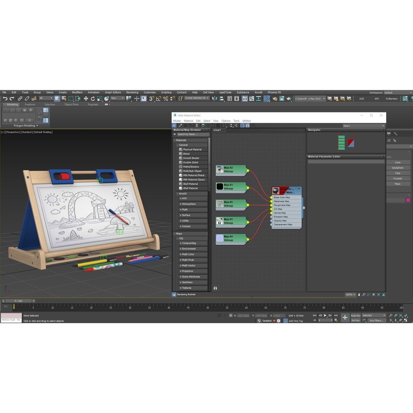Open the project path dropdown
Viewport: 413px width, 413px height.
(x=310, y=99)
